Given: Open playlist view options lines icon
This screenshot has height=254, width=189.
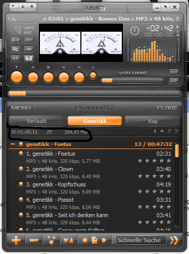Looking at the screenshot, I should tap(177, 132).
